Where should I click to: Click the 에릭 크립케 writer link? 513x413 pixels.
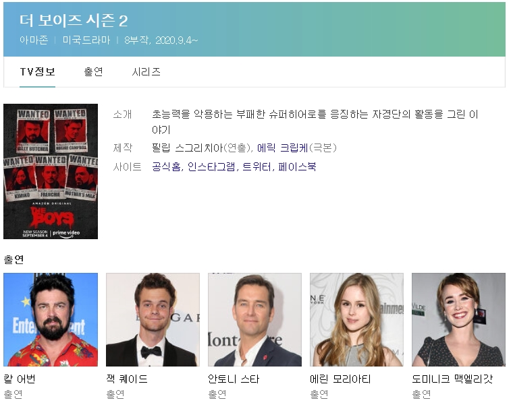tap(282, 148)
